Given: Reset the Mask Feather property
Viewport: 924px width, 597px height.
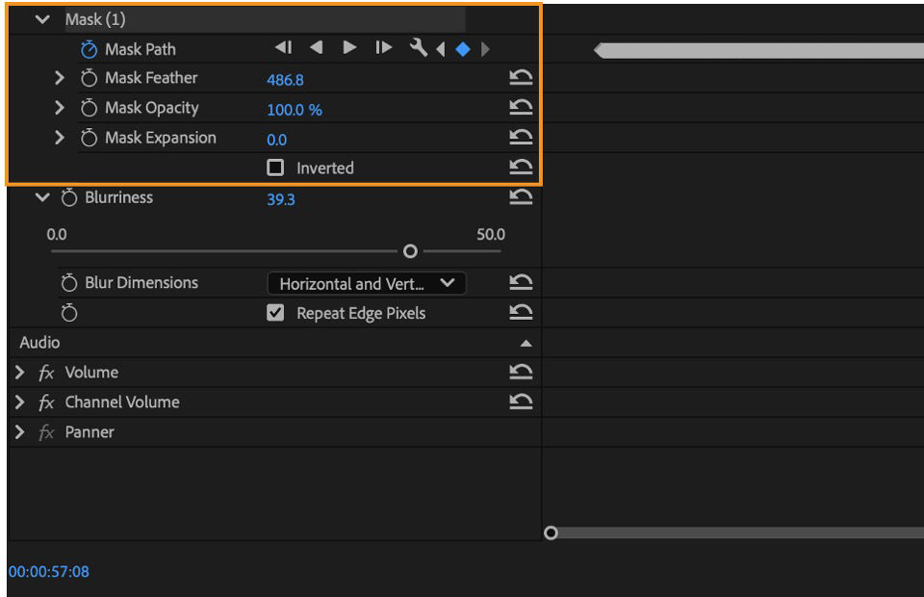Looking at the screenshot, I should click(x=523, y=77).
